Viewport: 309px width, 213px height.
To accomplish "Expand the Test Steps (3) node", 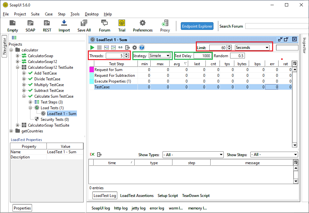I will point(30,102).
